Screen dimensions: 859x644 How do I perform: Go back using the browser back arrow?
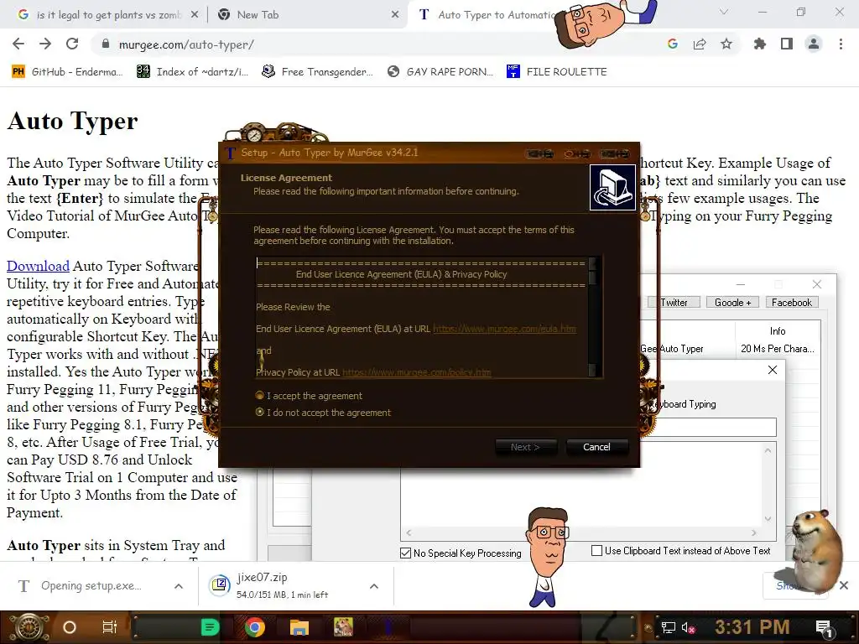tap(18, 44)
